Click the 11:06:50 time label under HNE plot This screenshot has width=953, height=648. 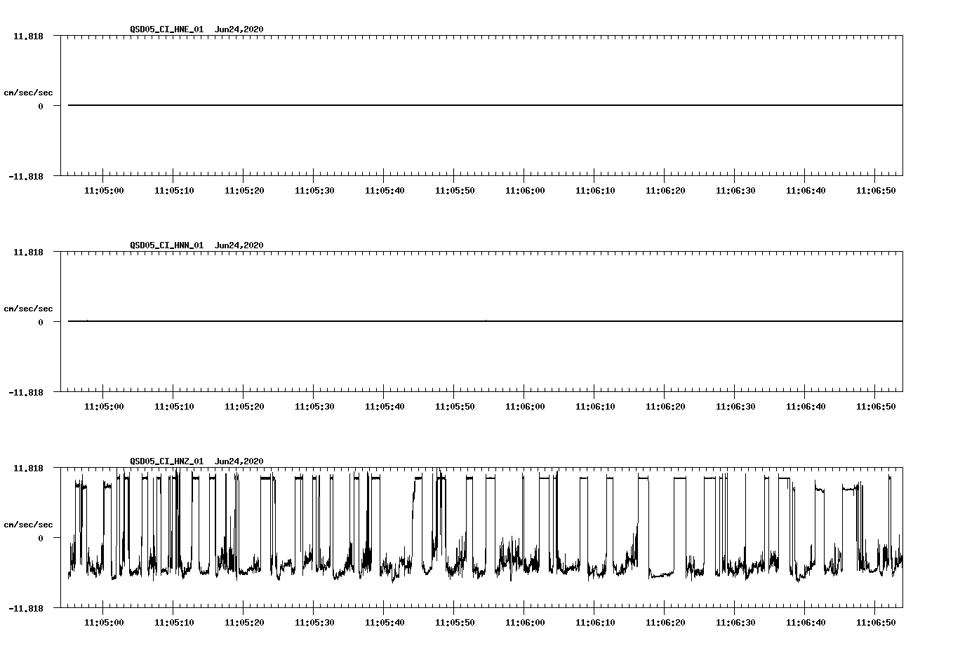point(876,191)
